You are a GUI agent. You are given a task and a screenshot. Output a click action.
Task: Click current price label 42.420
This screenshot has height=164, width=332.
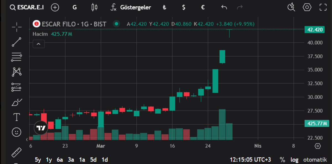[314, 29]
